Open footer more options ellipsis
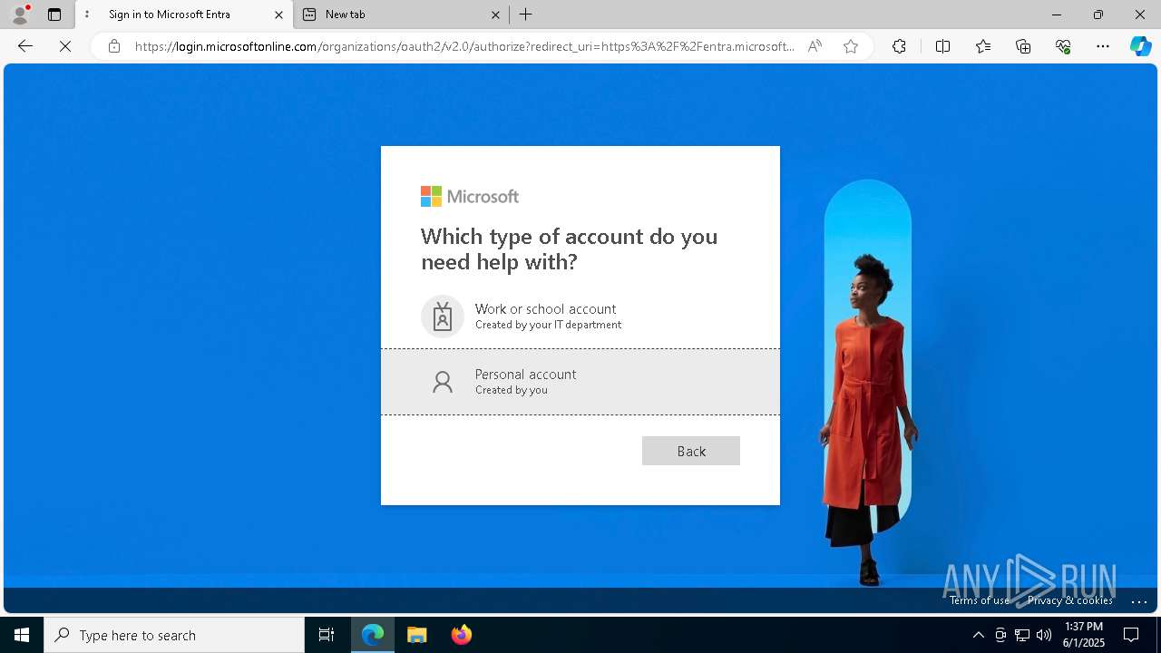The image size is (1161, 653). tap(1140, 600)
